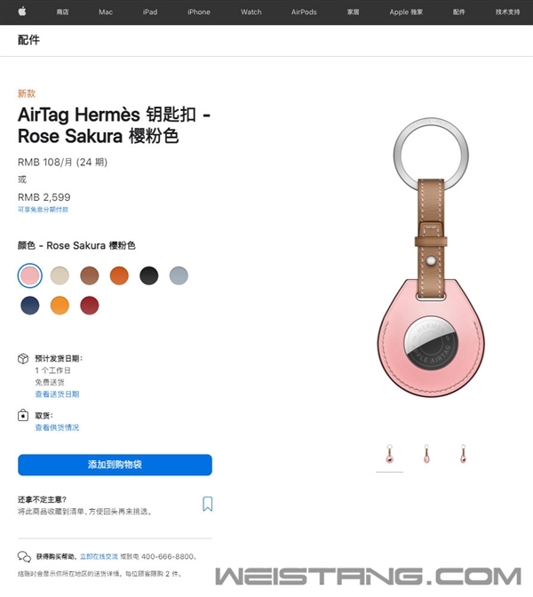
Task: Open the Watch menu item
Action: click(x=251, y=12)
